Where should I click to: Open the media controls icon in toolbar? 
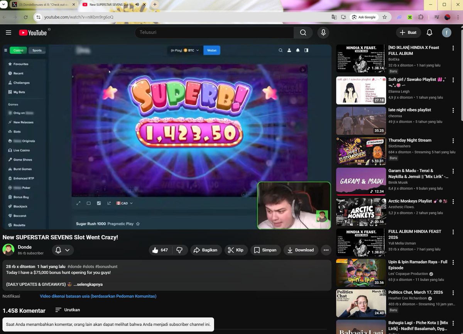[436, 17]
